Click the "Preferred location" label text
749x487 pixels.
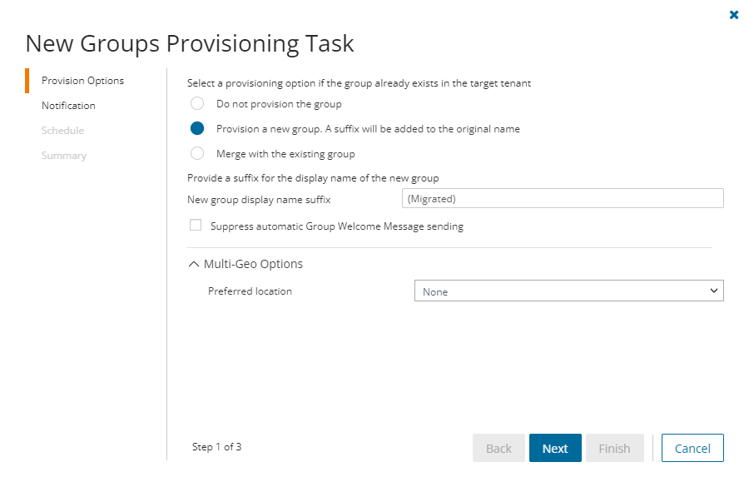pyautogui.click(x=250, y=291)
